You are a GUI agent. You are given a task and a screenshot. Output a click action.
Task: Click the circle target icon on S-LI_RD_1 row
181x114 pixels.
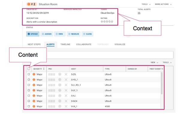coord(60,85)
